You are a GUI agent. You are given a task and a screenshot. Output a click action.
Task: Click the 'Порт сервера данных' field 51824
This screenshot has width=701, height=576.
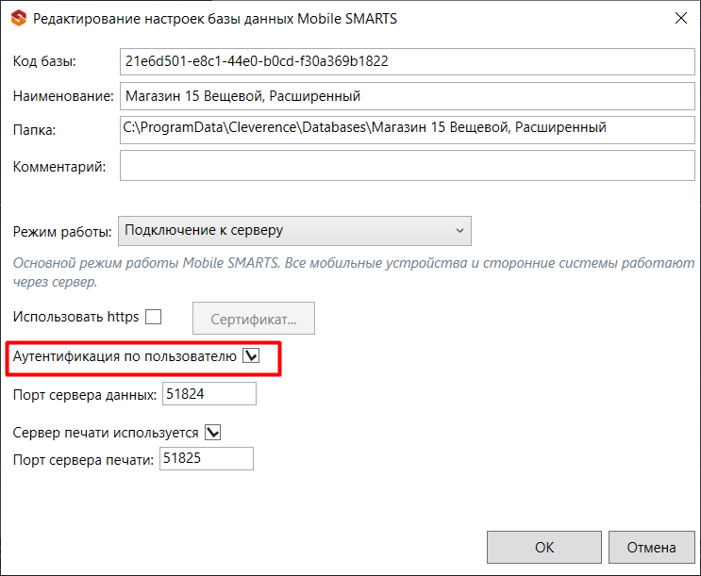[x=209, y=394]
